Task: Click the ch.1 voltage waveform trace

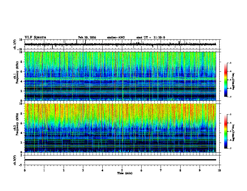Action: [120, 44]
